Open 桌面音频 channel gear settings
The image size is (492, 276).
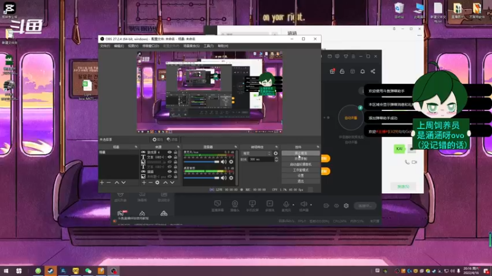[231, 178]
